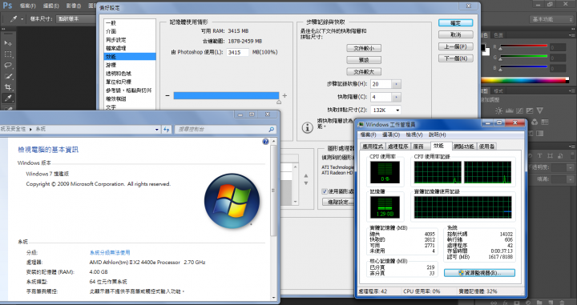The height and width of the screenshot is (305, 577).
Task: Open Task Manager 說明(H) menu
Action: [x=438, y=134]
